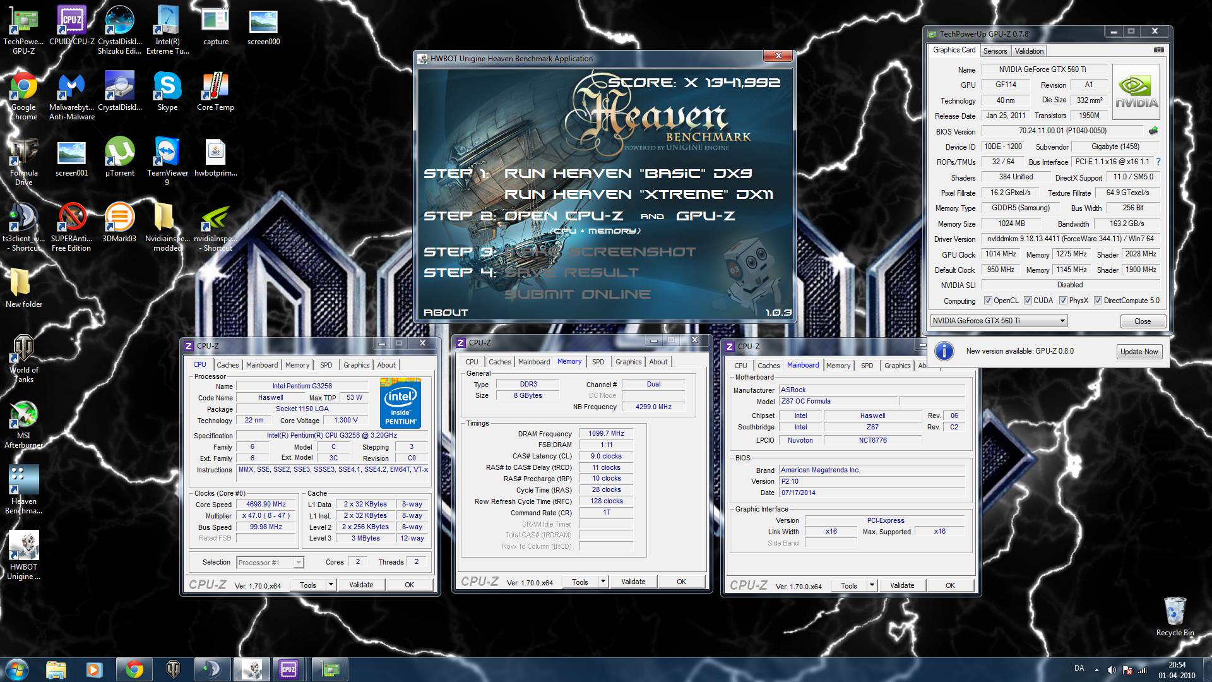Open Processor #1 selection dropdown
The height and width of the screenshot is (682, 1212).
[270, 562]
